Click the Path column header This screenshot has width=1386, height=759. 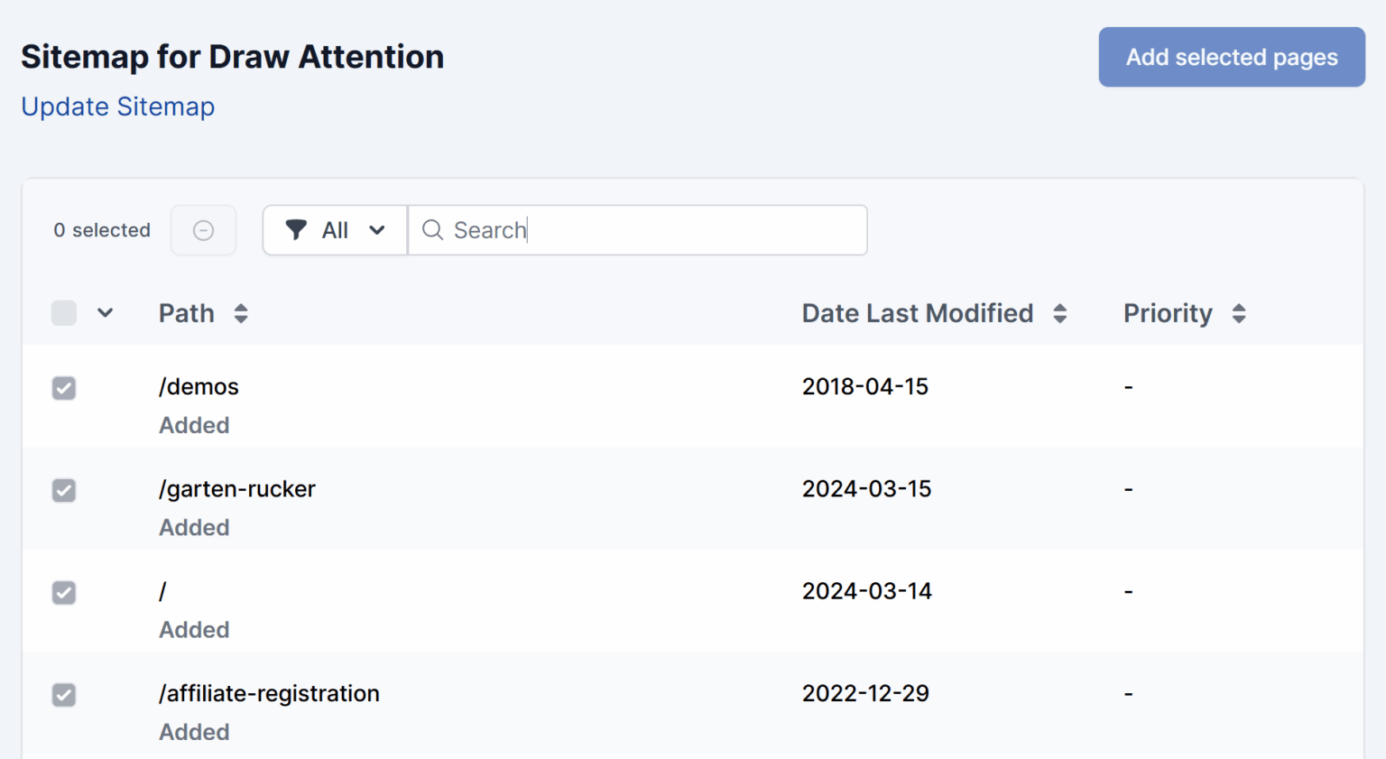pos(187,313)
